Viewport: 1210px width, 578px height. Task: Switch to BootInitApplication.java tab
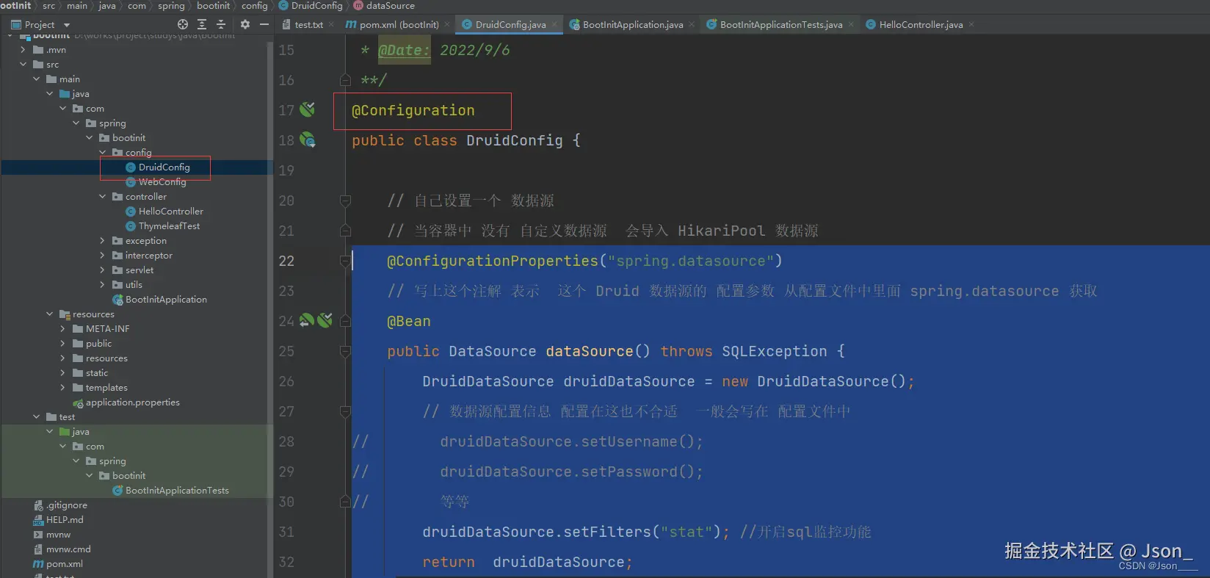coord(633,25)
